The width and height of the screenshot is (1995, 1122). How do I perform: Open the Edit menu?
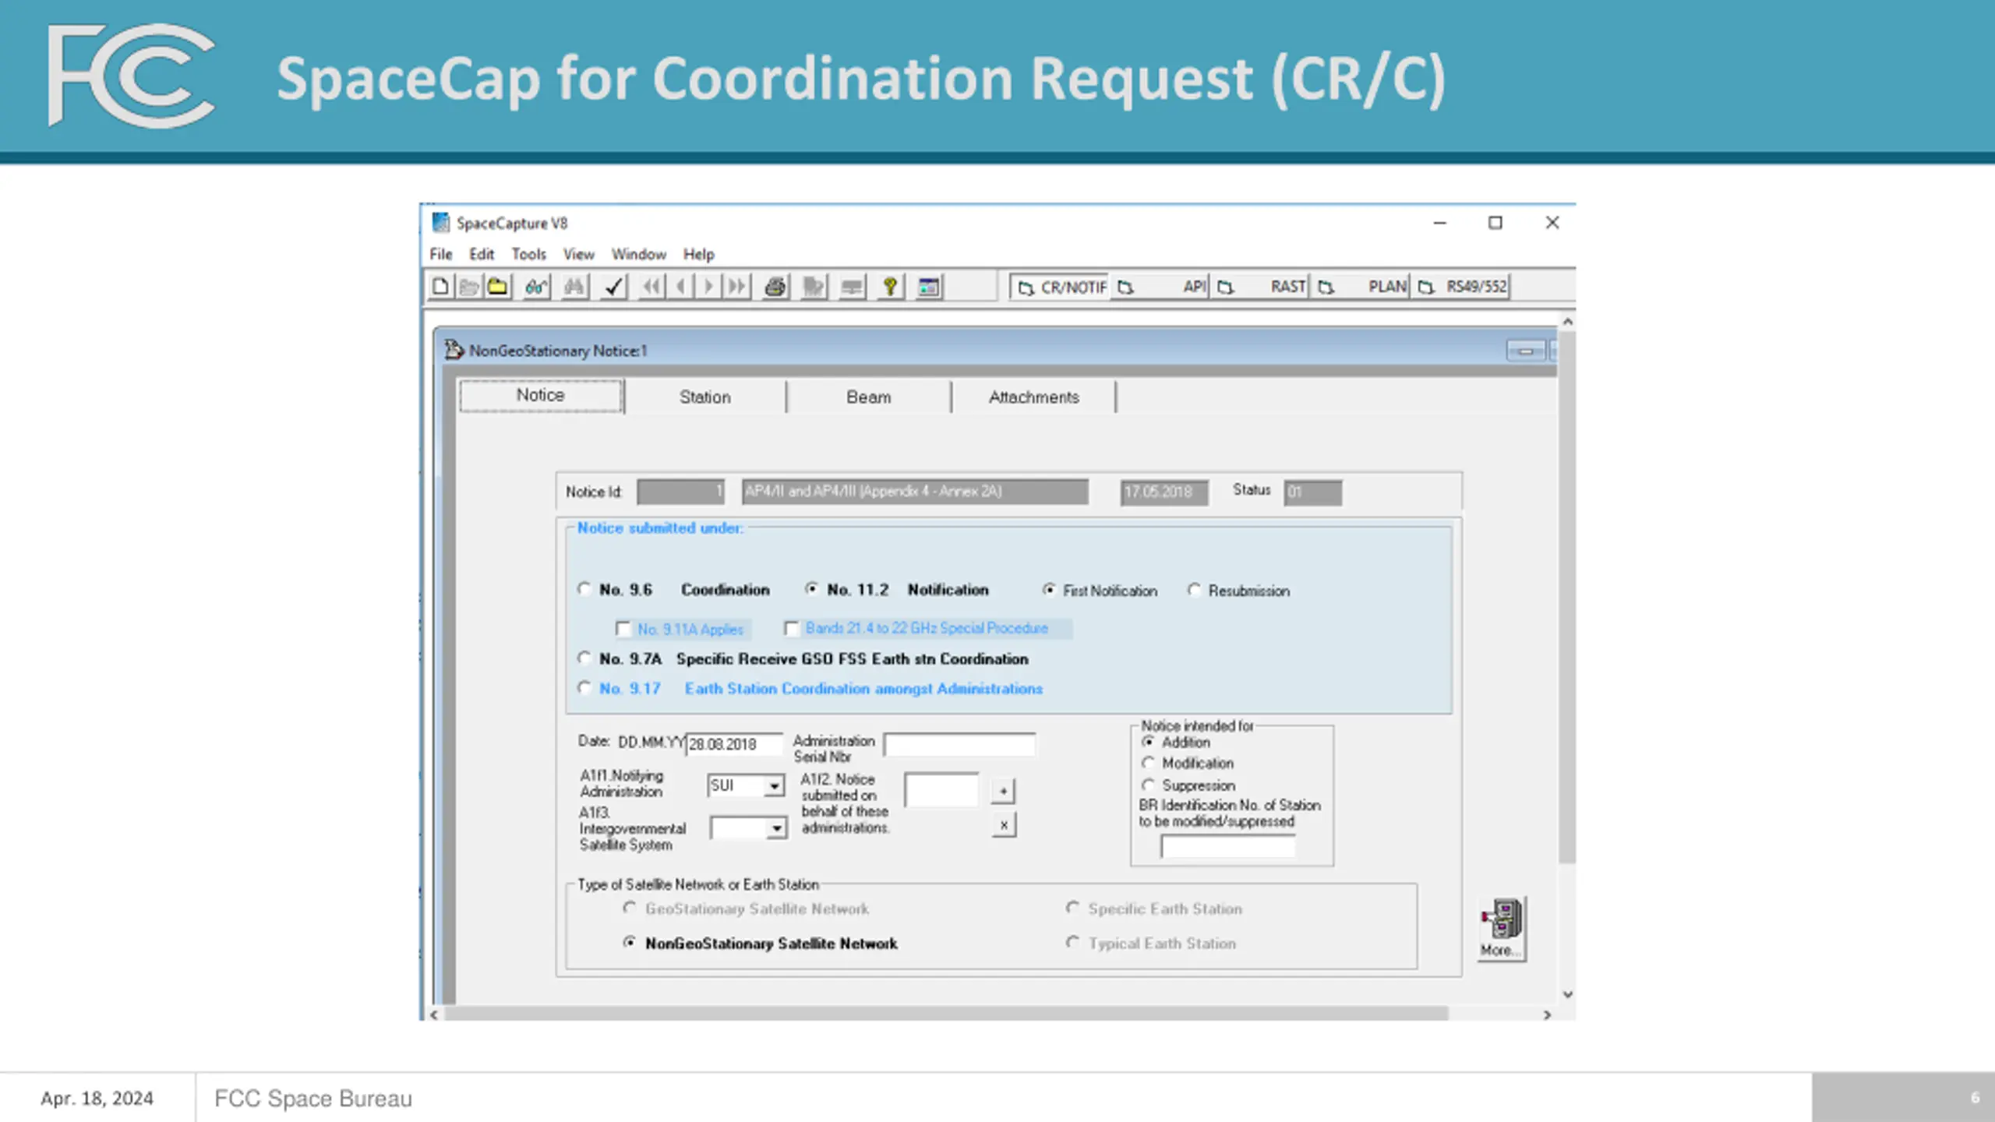click(x=482, y=254)
